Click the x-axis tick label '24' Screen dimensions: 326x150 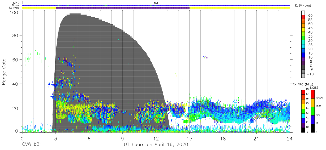pos(290,138)
